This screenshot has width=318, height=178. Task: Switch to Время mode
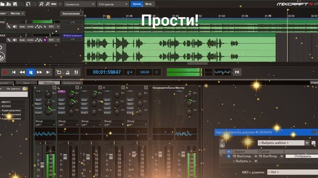click(x=137, y=4)
